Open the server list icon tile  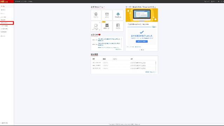[x=118, y=27]
